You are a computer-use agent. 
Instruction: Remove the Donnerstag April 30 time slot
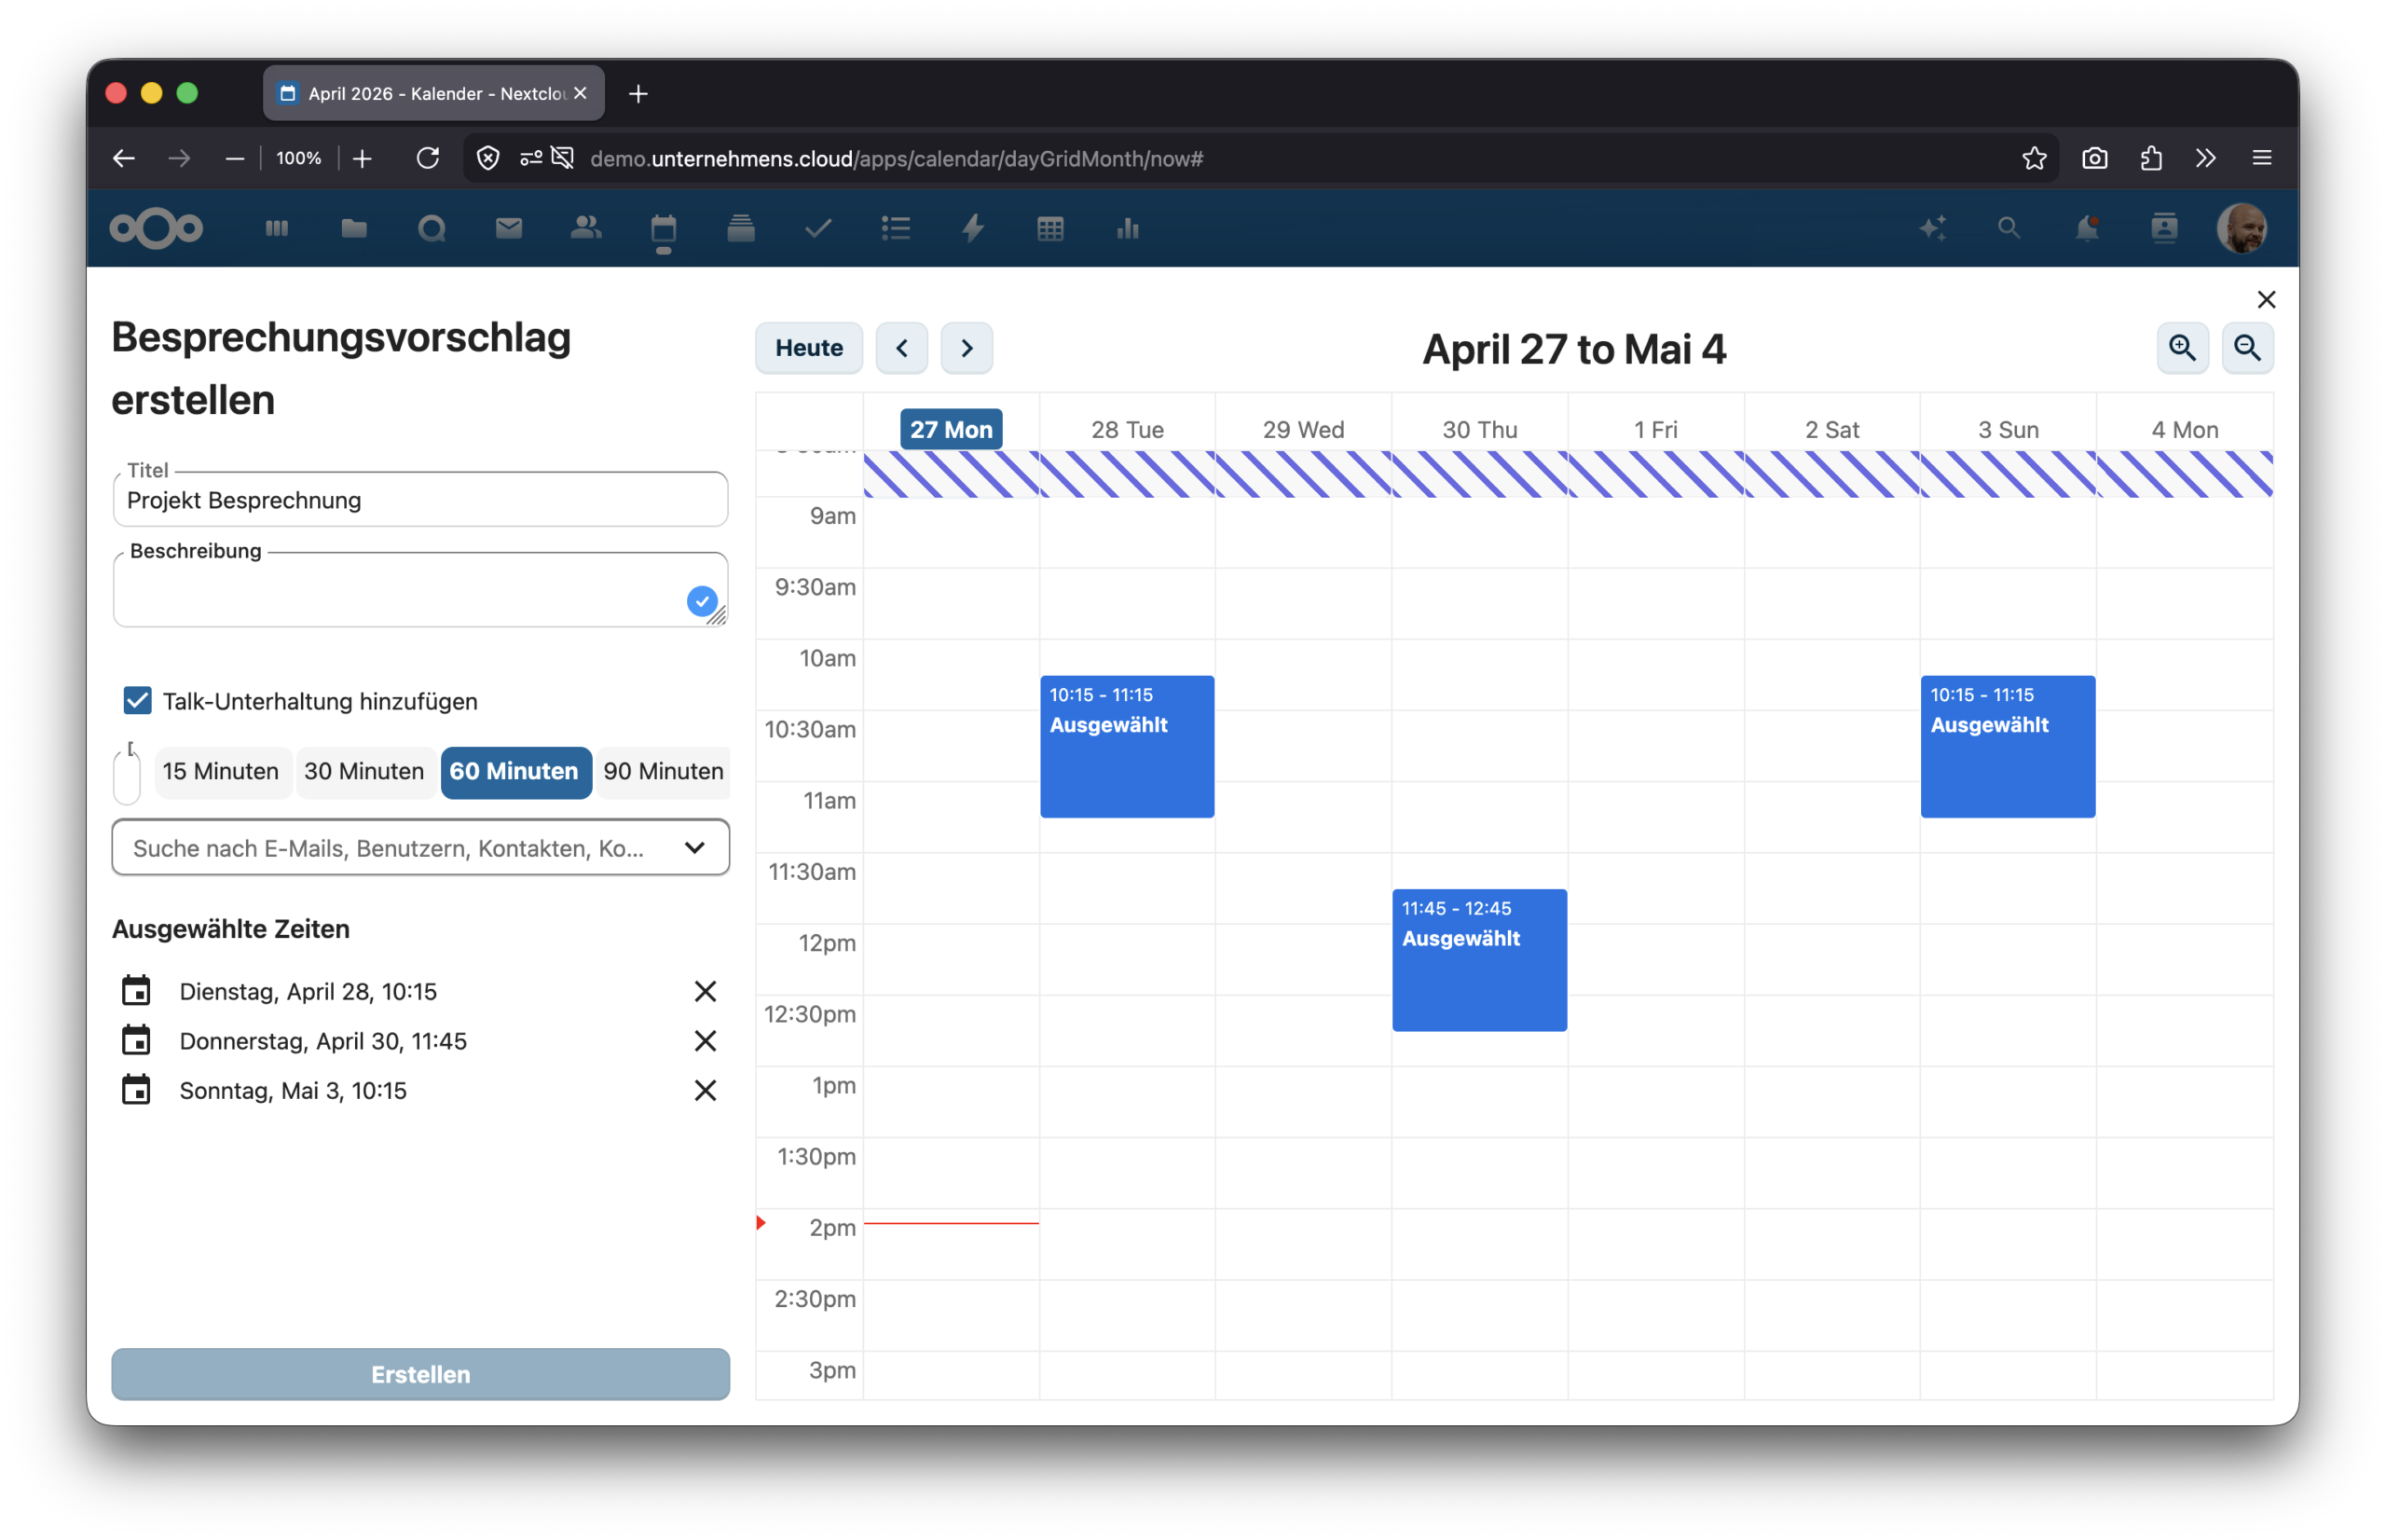(706, 1041)
